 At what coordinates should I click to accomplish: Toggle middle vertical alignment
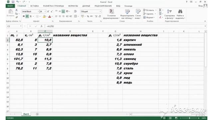60,11
